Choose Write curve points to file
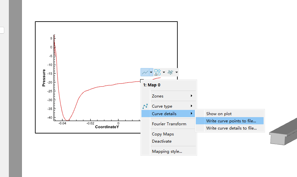 click(231, 121)
